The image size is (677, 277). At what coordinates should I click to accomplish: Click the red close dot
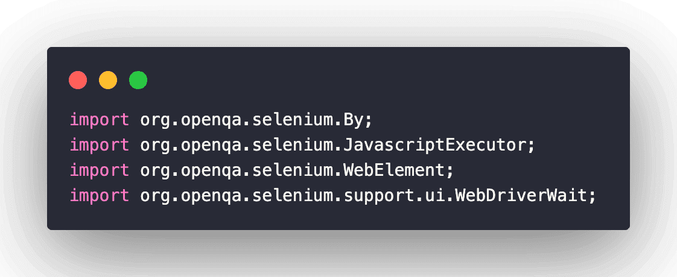click(x=78, y=80)
